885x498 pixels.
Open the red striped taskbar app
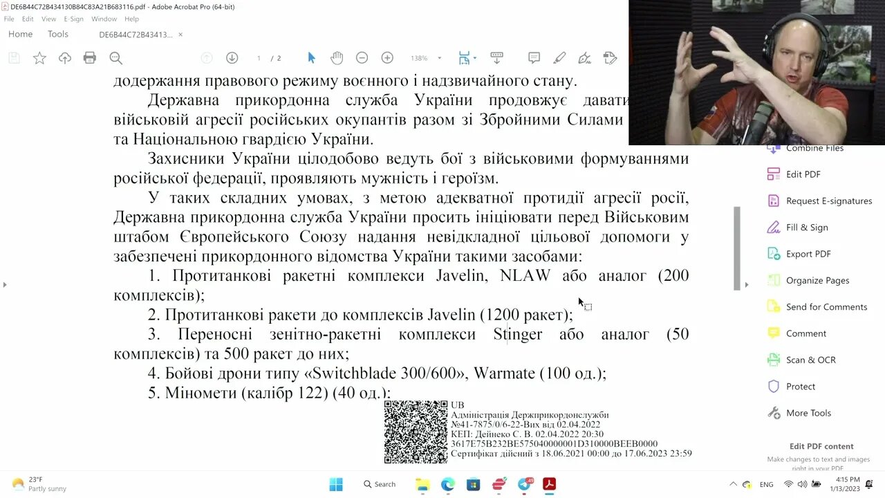coord(499,484)
